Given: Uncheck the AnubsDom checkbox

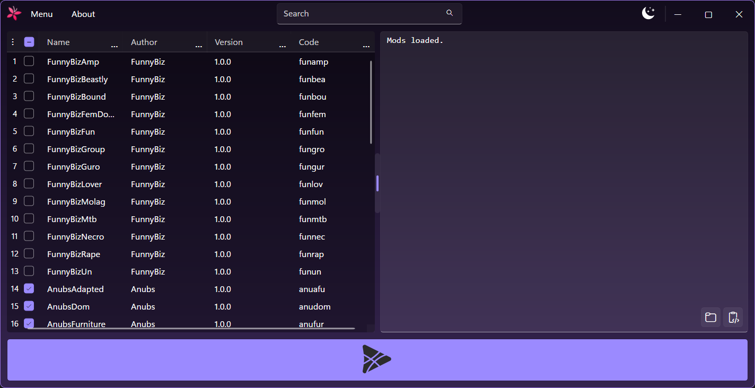Looking at the screenshot, I should click(29, 306).
